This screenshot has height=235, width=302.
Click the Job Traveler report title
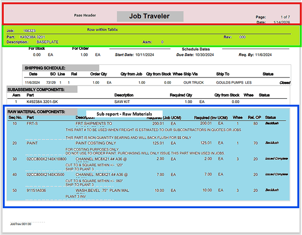point(149,16)
